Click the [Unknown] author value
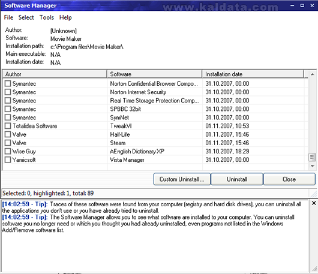 coord(64,31)
